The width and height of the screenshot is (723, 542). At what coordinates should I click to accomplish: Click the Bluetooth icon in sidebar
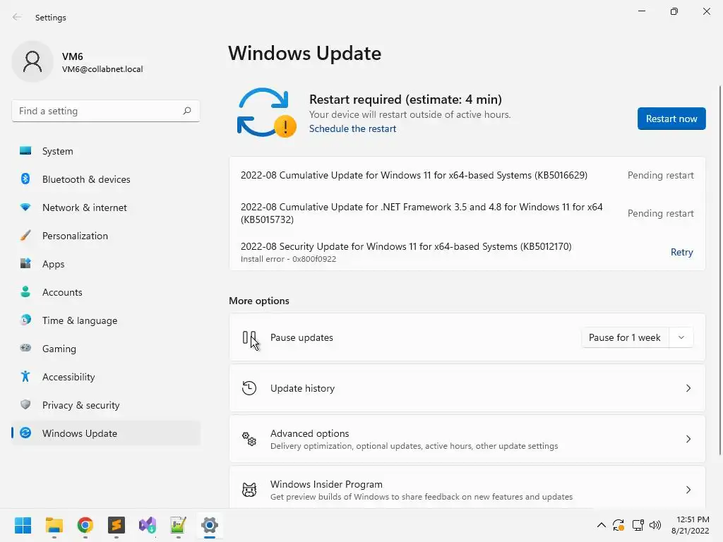(x=25, y=179)
